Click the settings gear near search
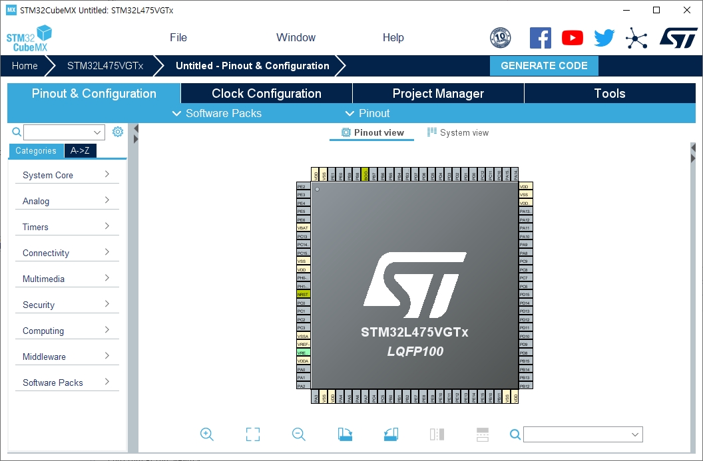This screenshot has height=461, width=703. coord(118,132)
